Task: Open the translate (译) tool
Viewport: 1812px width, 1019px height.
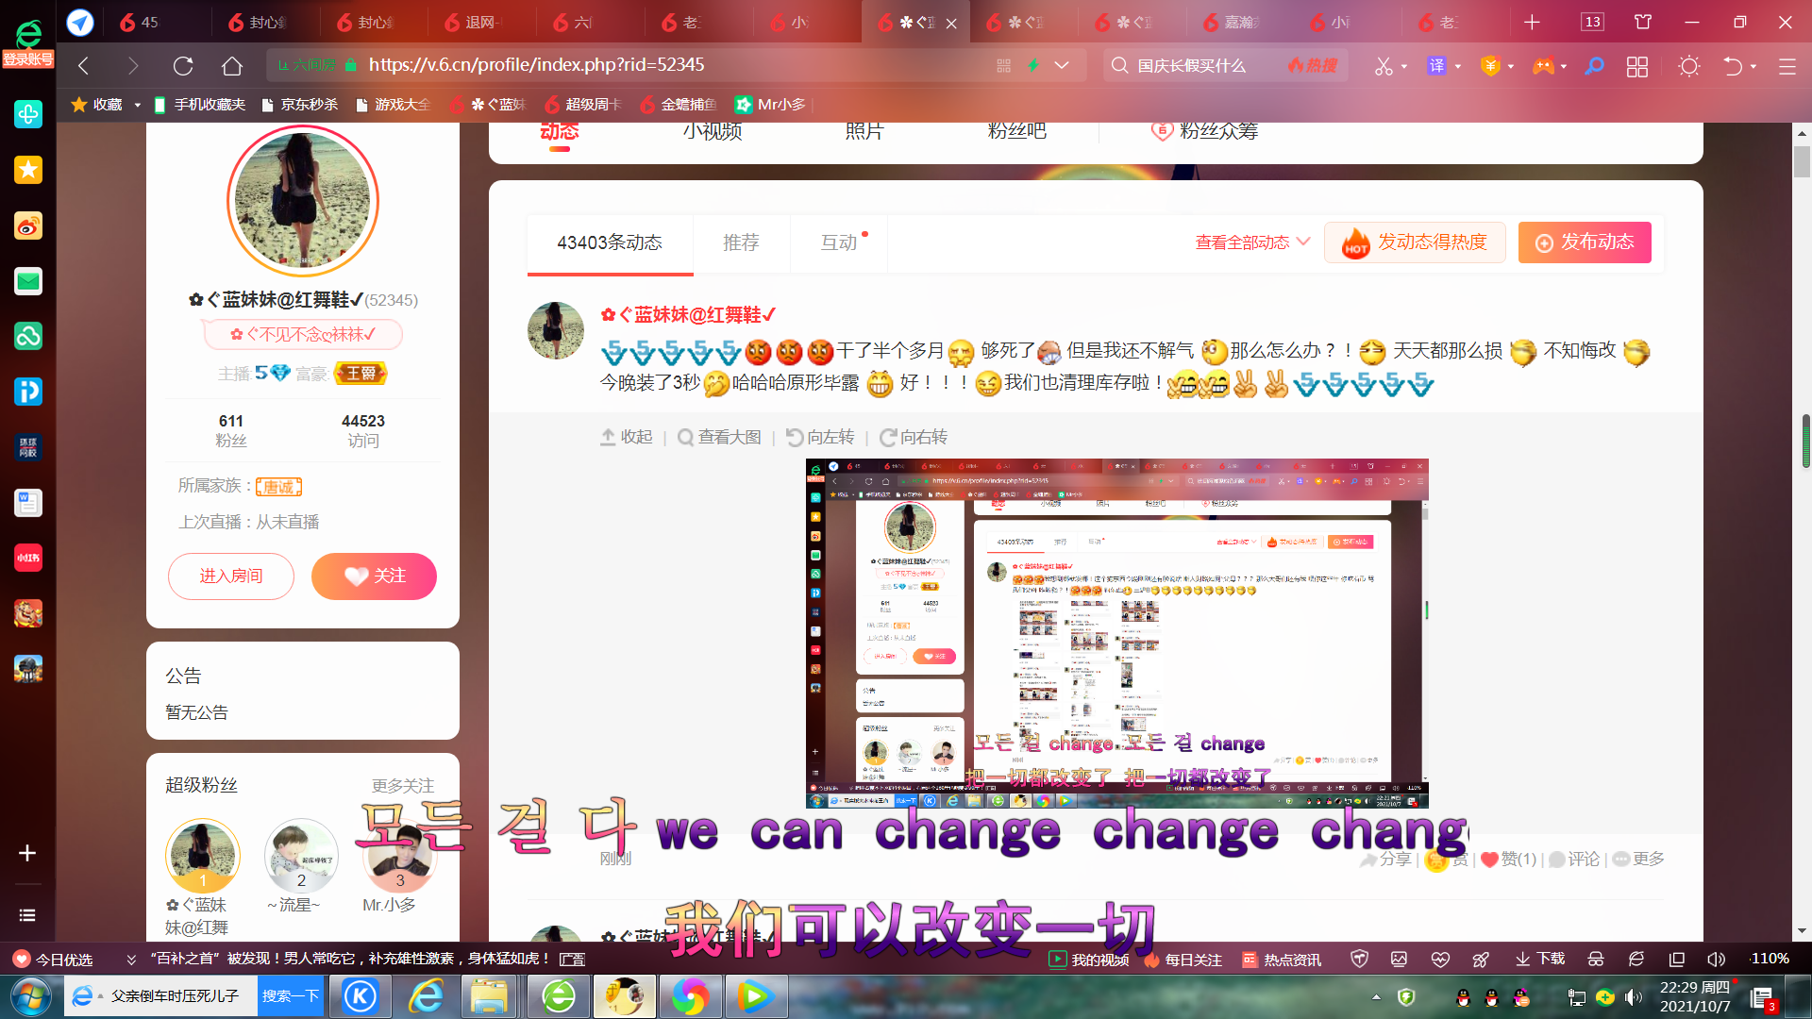Action: [1436, 66]
